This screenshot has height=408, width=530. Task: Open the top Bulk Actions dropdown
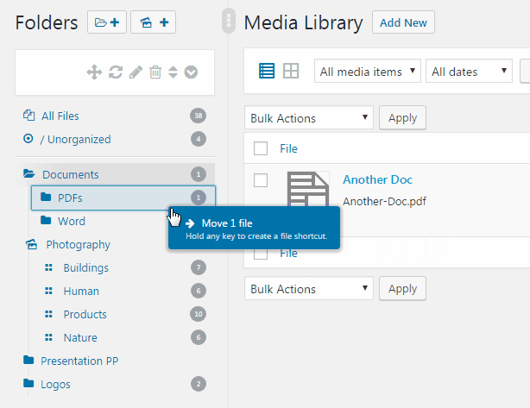309,117
